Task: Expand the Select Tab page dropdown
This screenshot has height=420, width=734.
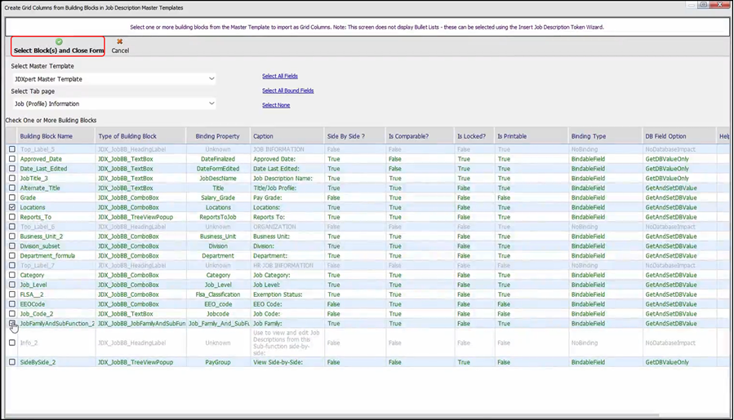Action: tap(211, 104)
